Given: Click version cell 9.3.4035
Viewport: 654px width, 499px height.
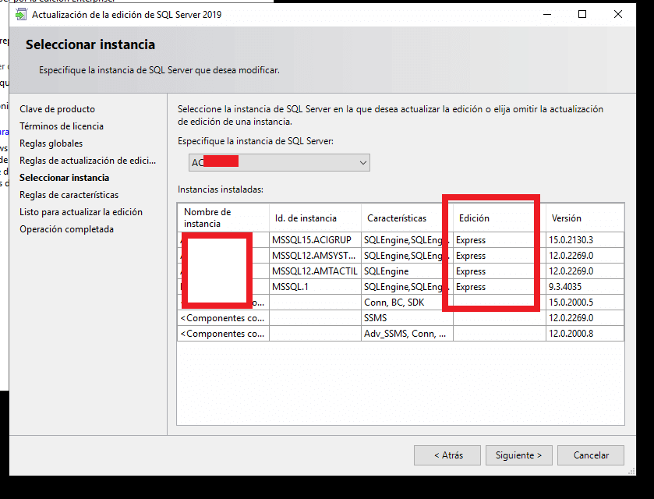Looking at the screenshot, I should point(585,287).
